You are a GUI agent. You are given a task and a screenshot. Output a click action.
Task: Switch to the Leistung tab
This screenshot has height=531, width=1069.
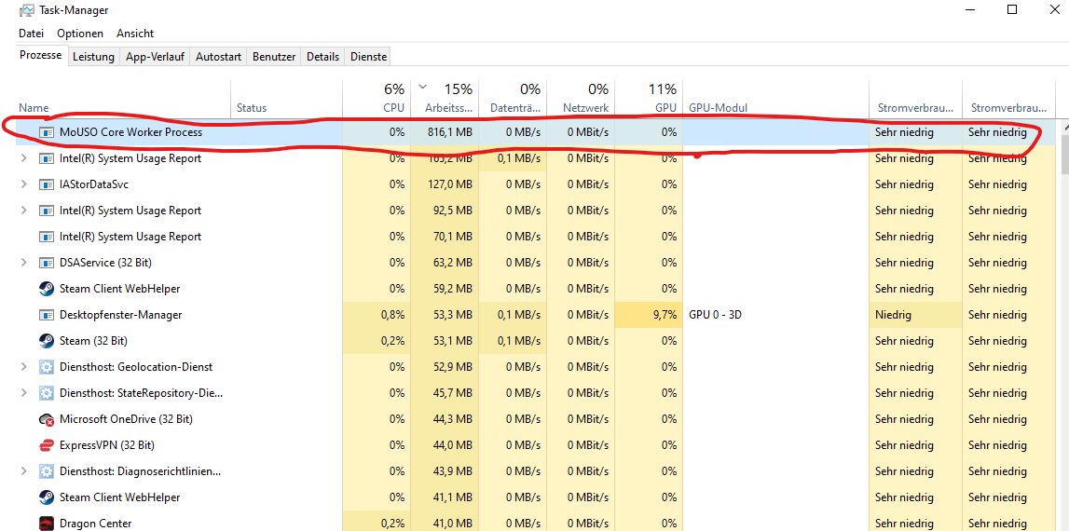[x=93, y=57]
